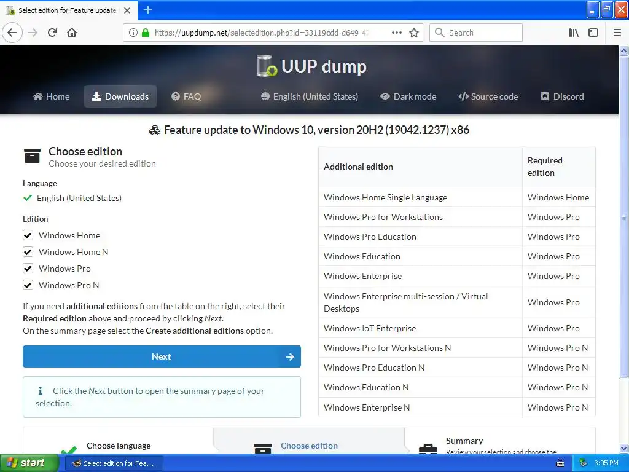Close the Select edition tab
The height and width of the screenshot is (472, 629).
point(127,10)
